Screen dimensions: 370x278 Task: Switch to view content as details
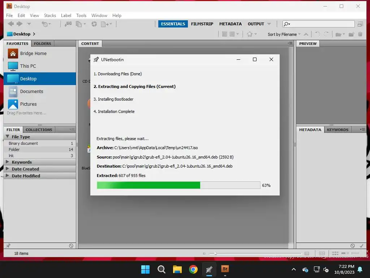(x=345, y=253)
